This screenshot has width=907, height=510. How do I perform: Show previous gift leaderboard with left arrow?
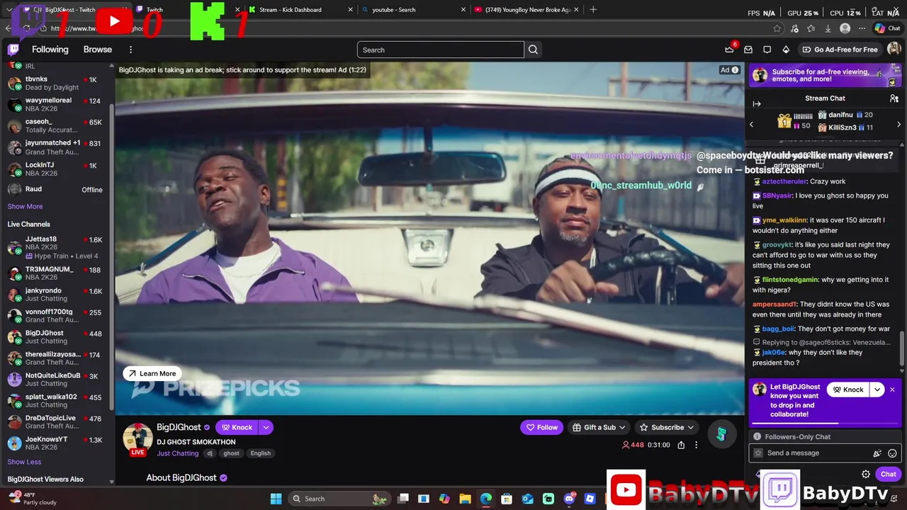[x=752, y=125]
